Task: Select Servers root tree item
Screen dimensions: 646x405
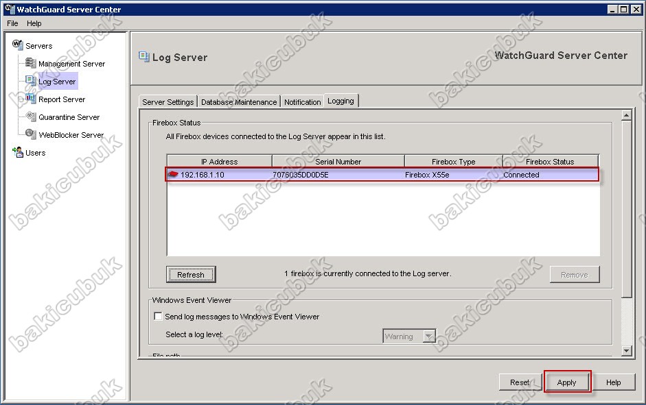Action: tap(38, 46)
